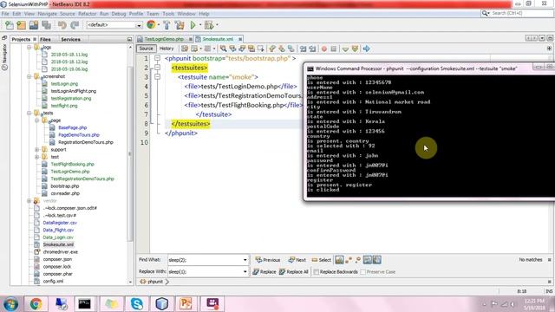This screenshot has width=555, height=312.
Task: Click the red Start Macro Recording icon
Action: [x=323, y=49]
